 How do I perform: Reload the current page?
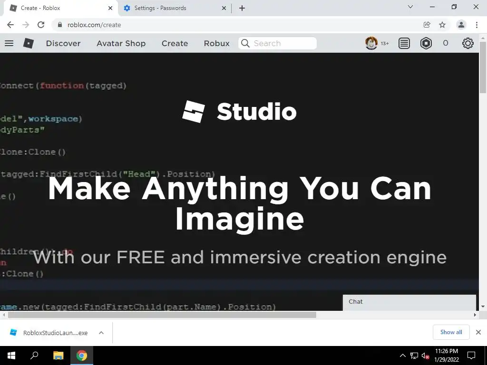pyautogui.click(x=41, y=25)
